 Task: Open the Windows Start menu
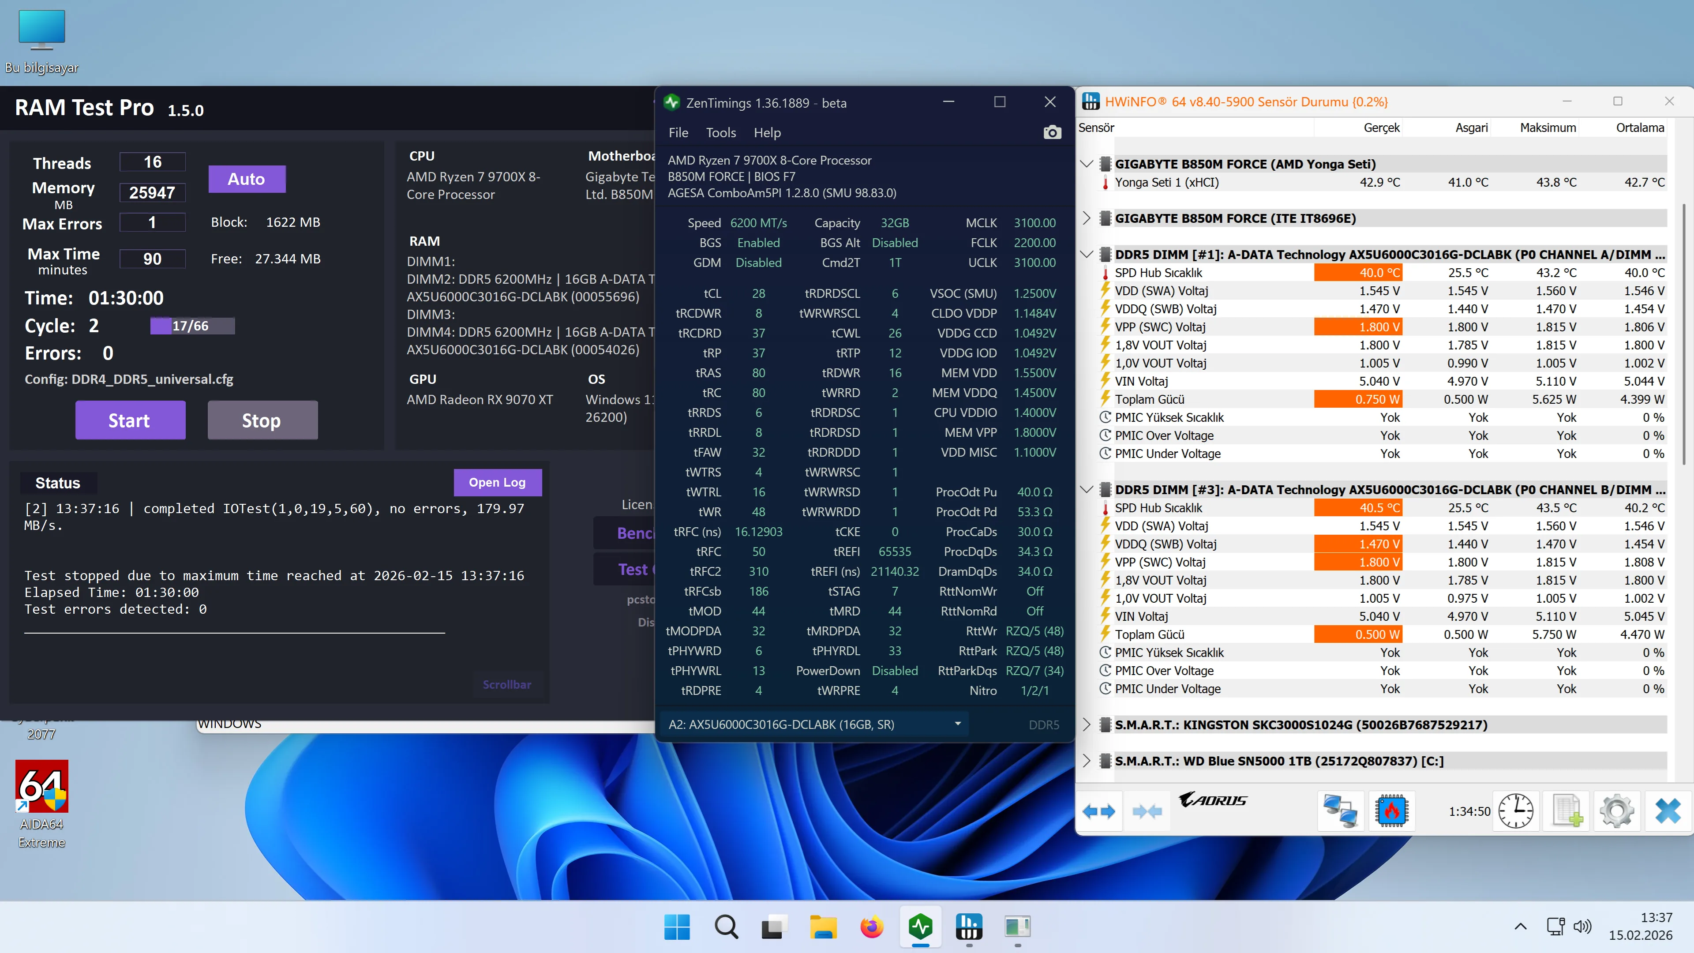(677, 927)
